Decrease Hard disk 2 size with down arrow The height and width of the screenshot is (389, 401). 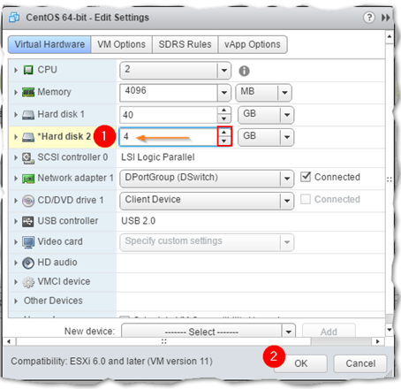(224, 141)
